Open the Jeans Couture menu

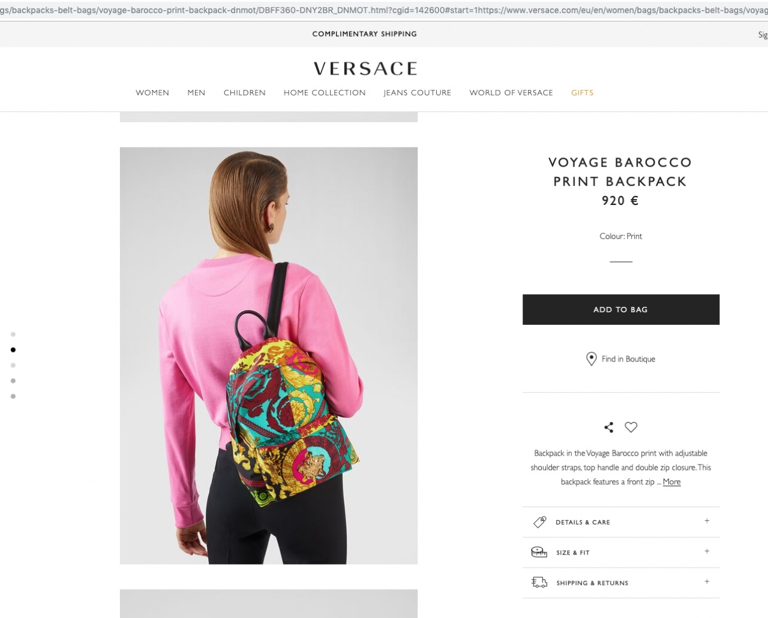[x=418, y=93]
